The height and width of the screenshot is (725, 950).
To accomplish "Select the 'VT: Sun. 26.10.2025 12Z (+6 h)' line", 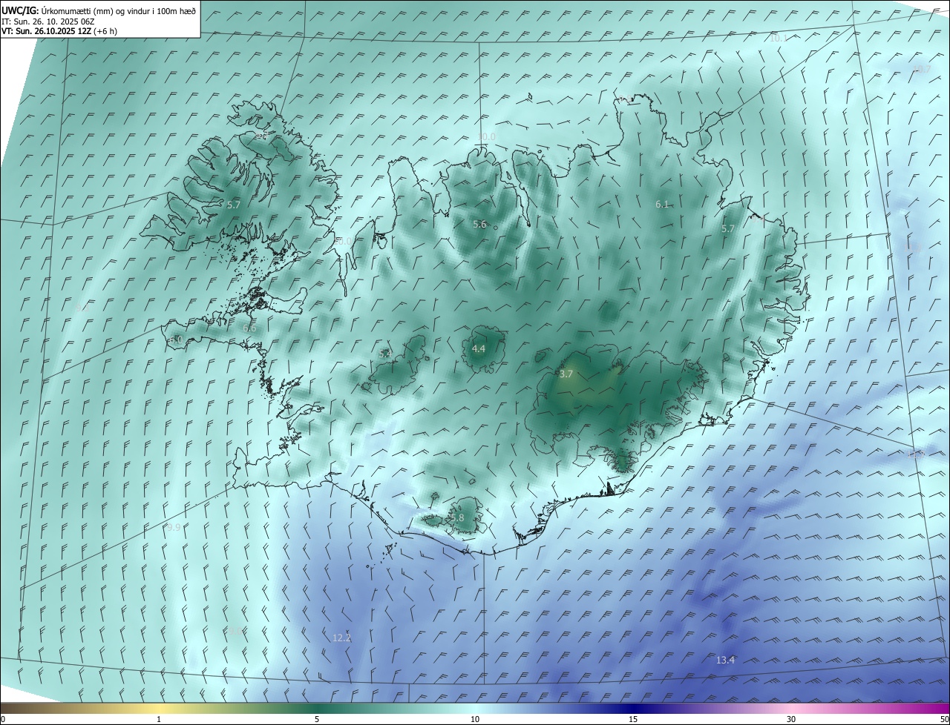I will (x=59, y=31).
